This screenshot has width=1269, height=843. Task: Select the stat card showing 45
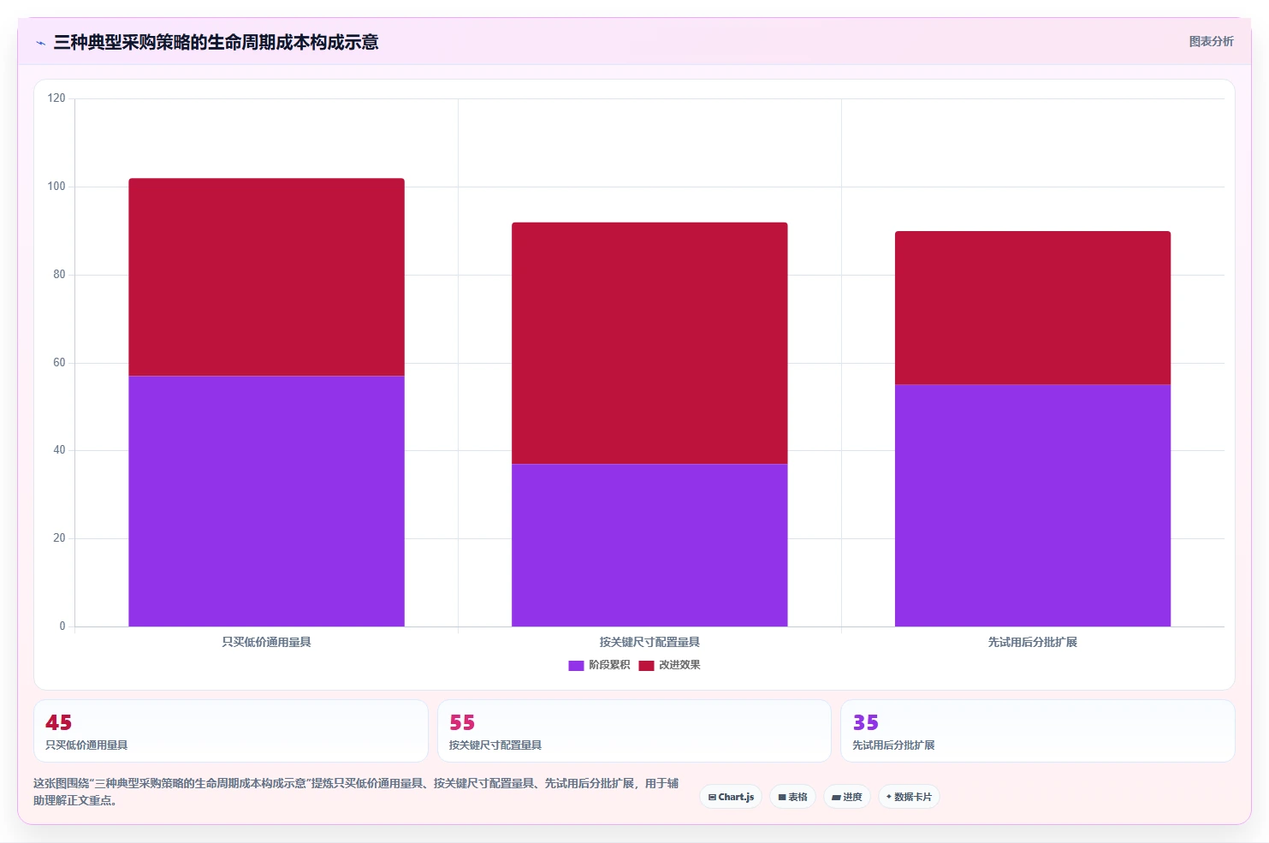pyautogui.click(x=231, y=731)
